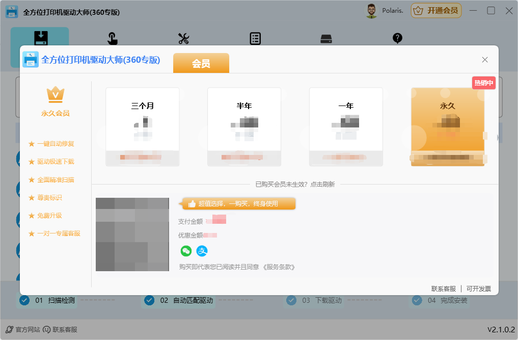Open the driver list document icon
The image size is (518, 340).
click(x=255, y=38)
